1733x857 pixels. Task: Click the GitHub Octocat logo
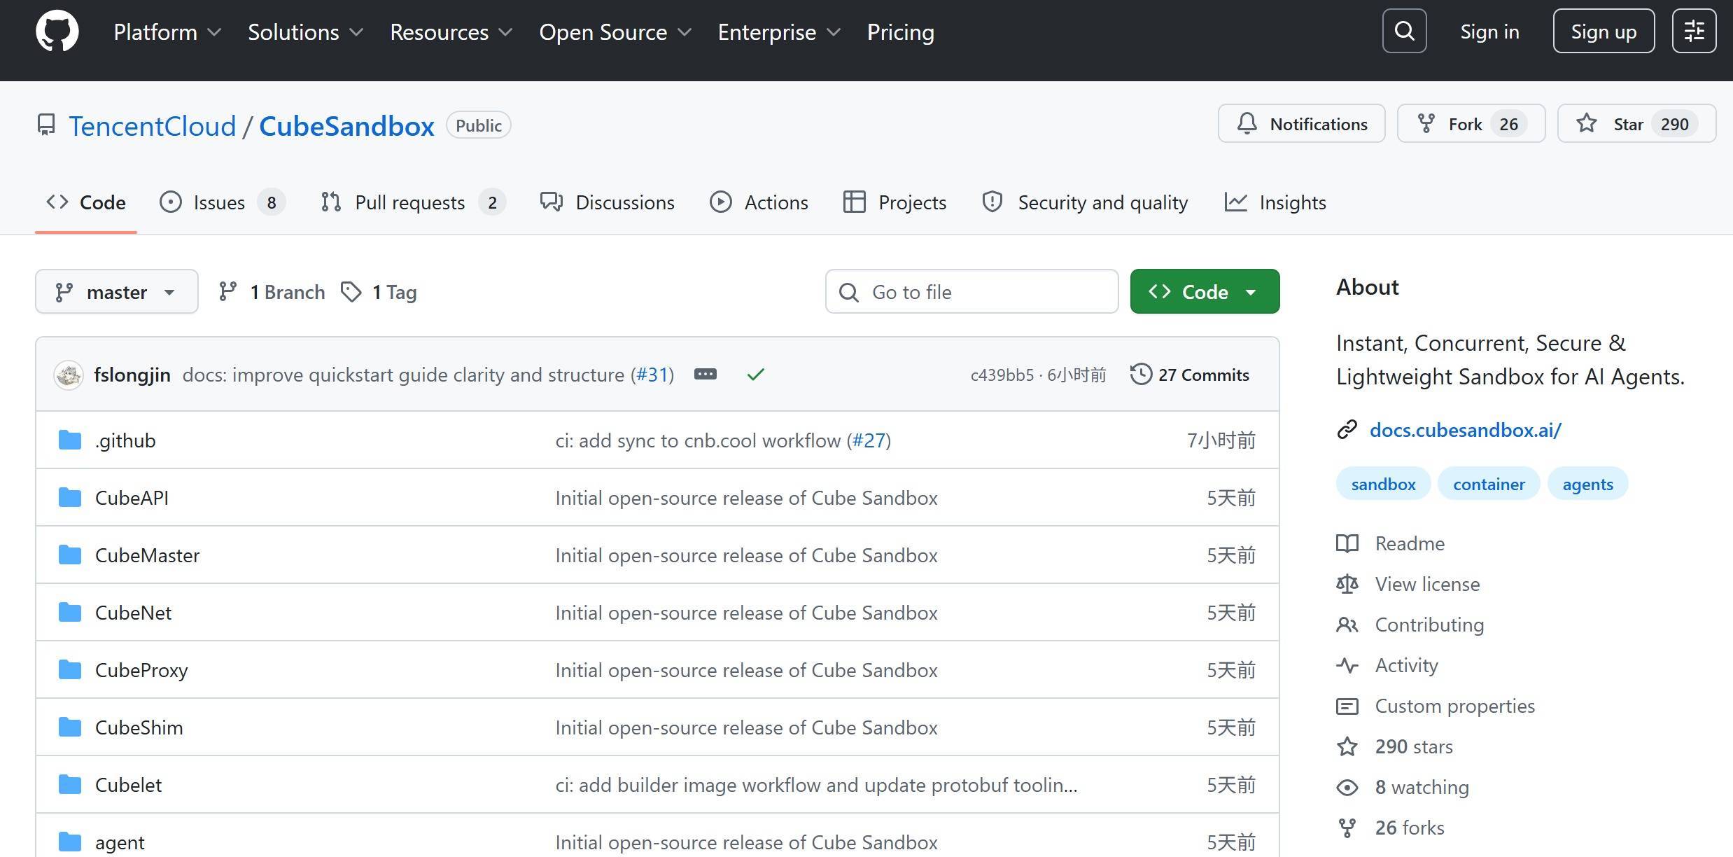pyautogui.click(x=57, y=32)
